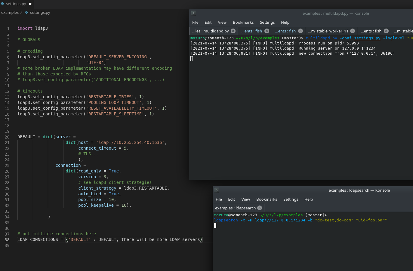The height and width of the screenshot is (271, 413).
Task: Open Bookmarks menu in ldapsearch Konsole window
Action: 267,199
